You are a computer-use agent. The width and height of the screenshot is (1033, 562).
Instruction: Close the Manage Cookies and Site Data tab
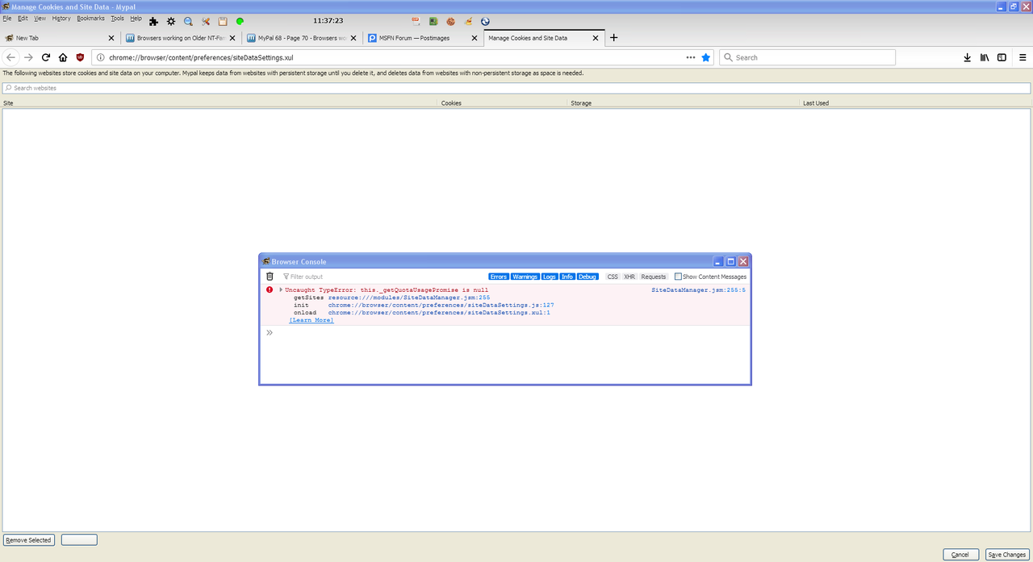click(x=596, y=38)
